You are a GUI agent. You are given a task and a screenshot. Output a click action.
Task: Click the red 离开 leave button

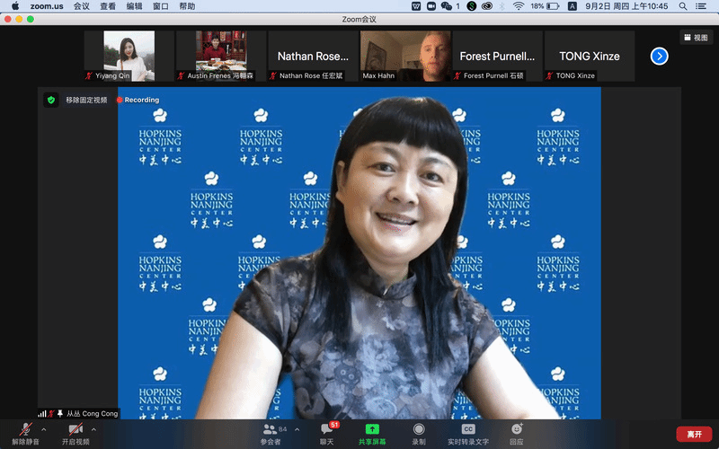[x=694, y=434]
